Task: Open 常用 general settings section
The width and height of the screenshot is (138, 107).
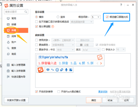Action: coord(16,18)
